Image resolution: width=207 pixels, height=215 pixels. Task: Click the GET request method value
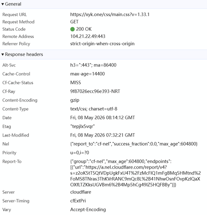pos(74,22)
